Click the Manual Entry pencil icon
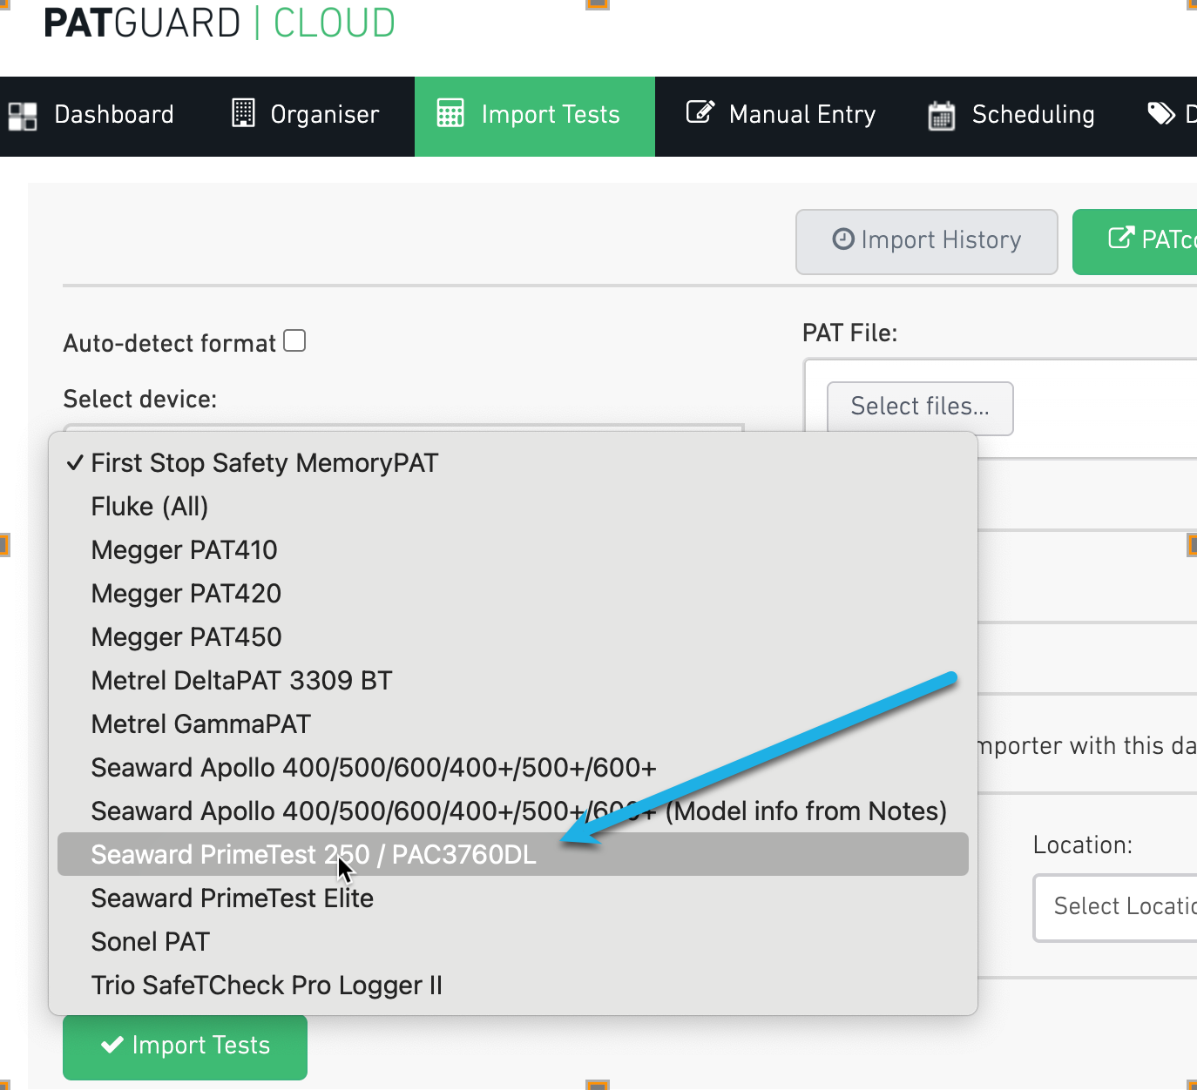Image resolution: width=1197 pixels, height=1090 pixels. 700,112
